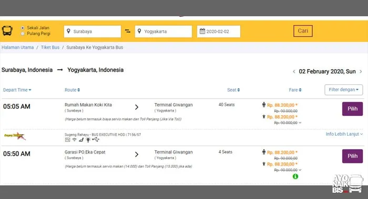Click adult passenger icon for 05:50 AM fare
Viewport: 368px width, 199px height.
coord(264,152)
